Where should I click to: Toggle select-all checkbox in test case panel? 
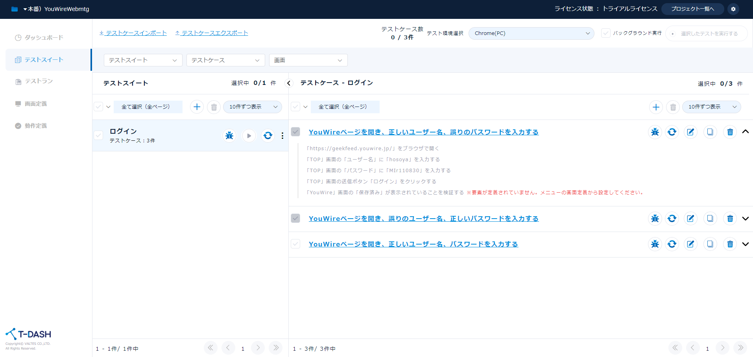295,107
